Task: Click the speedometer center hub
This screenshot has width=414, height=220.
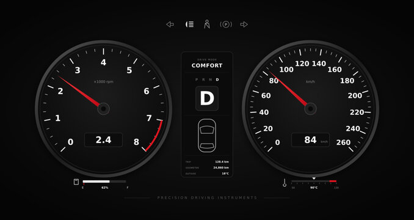Action: click(x=310, y=109)
